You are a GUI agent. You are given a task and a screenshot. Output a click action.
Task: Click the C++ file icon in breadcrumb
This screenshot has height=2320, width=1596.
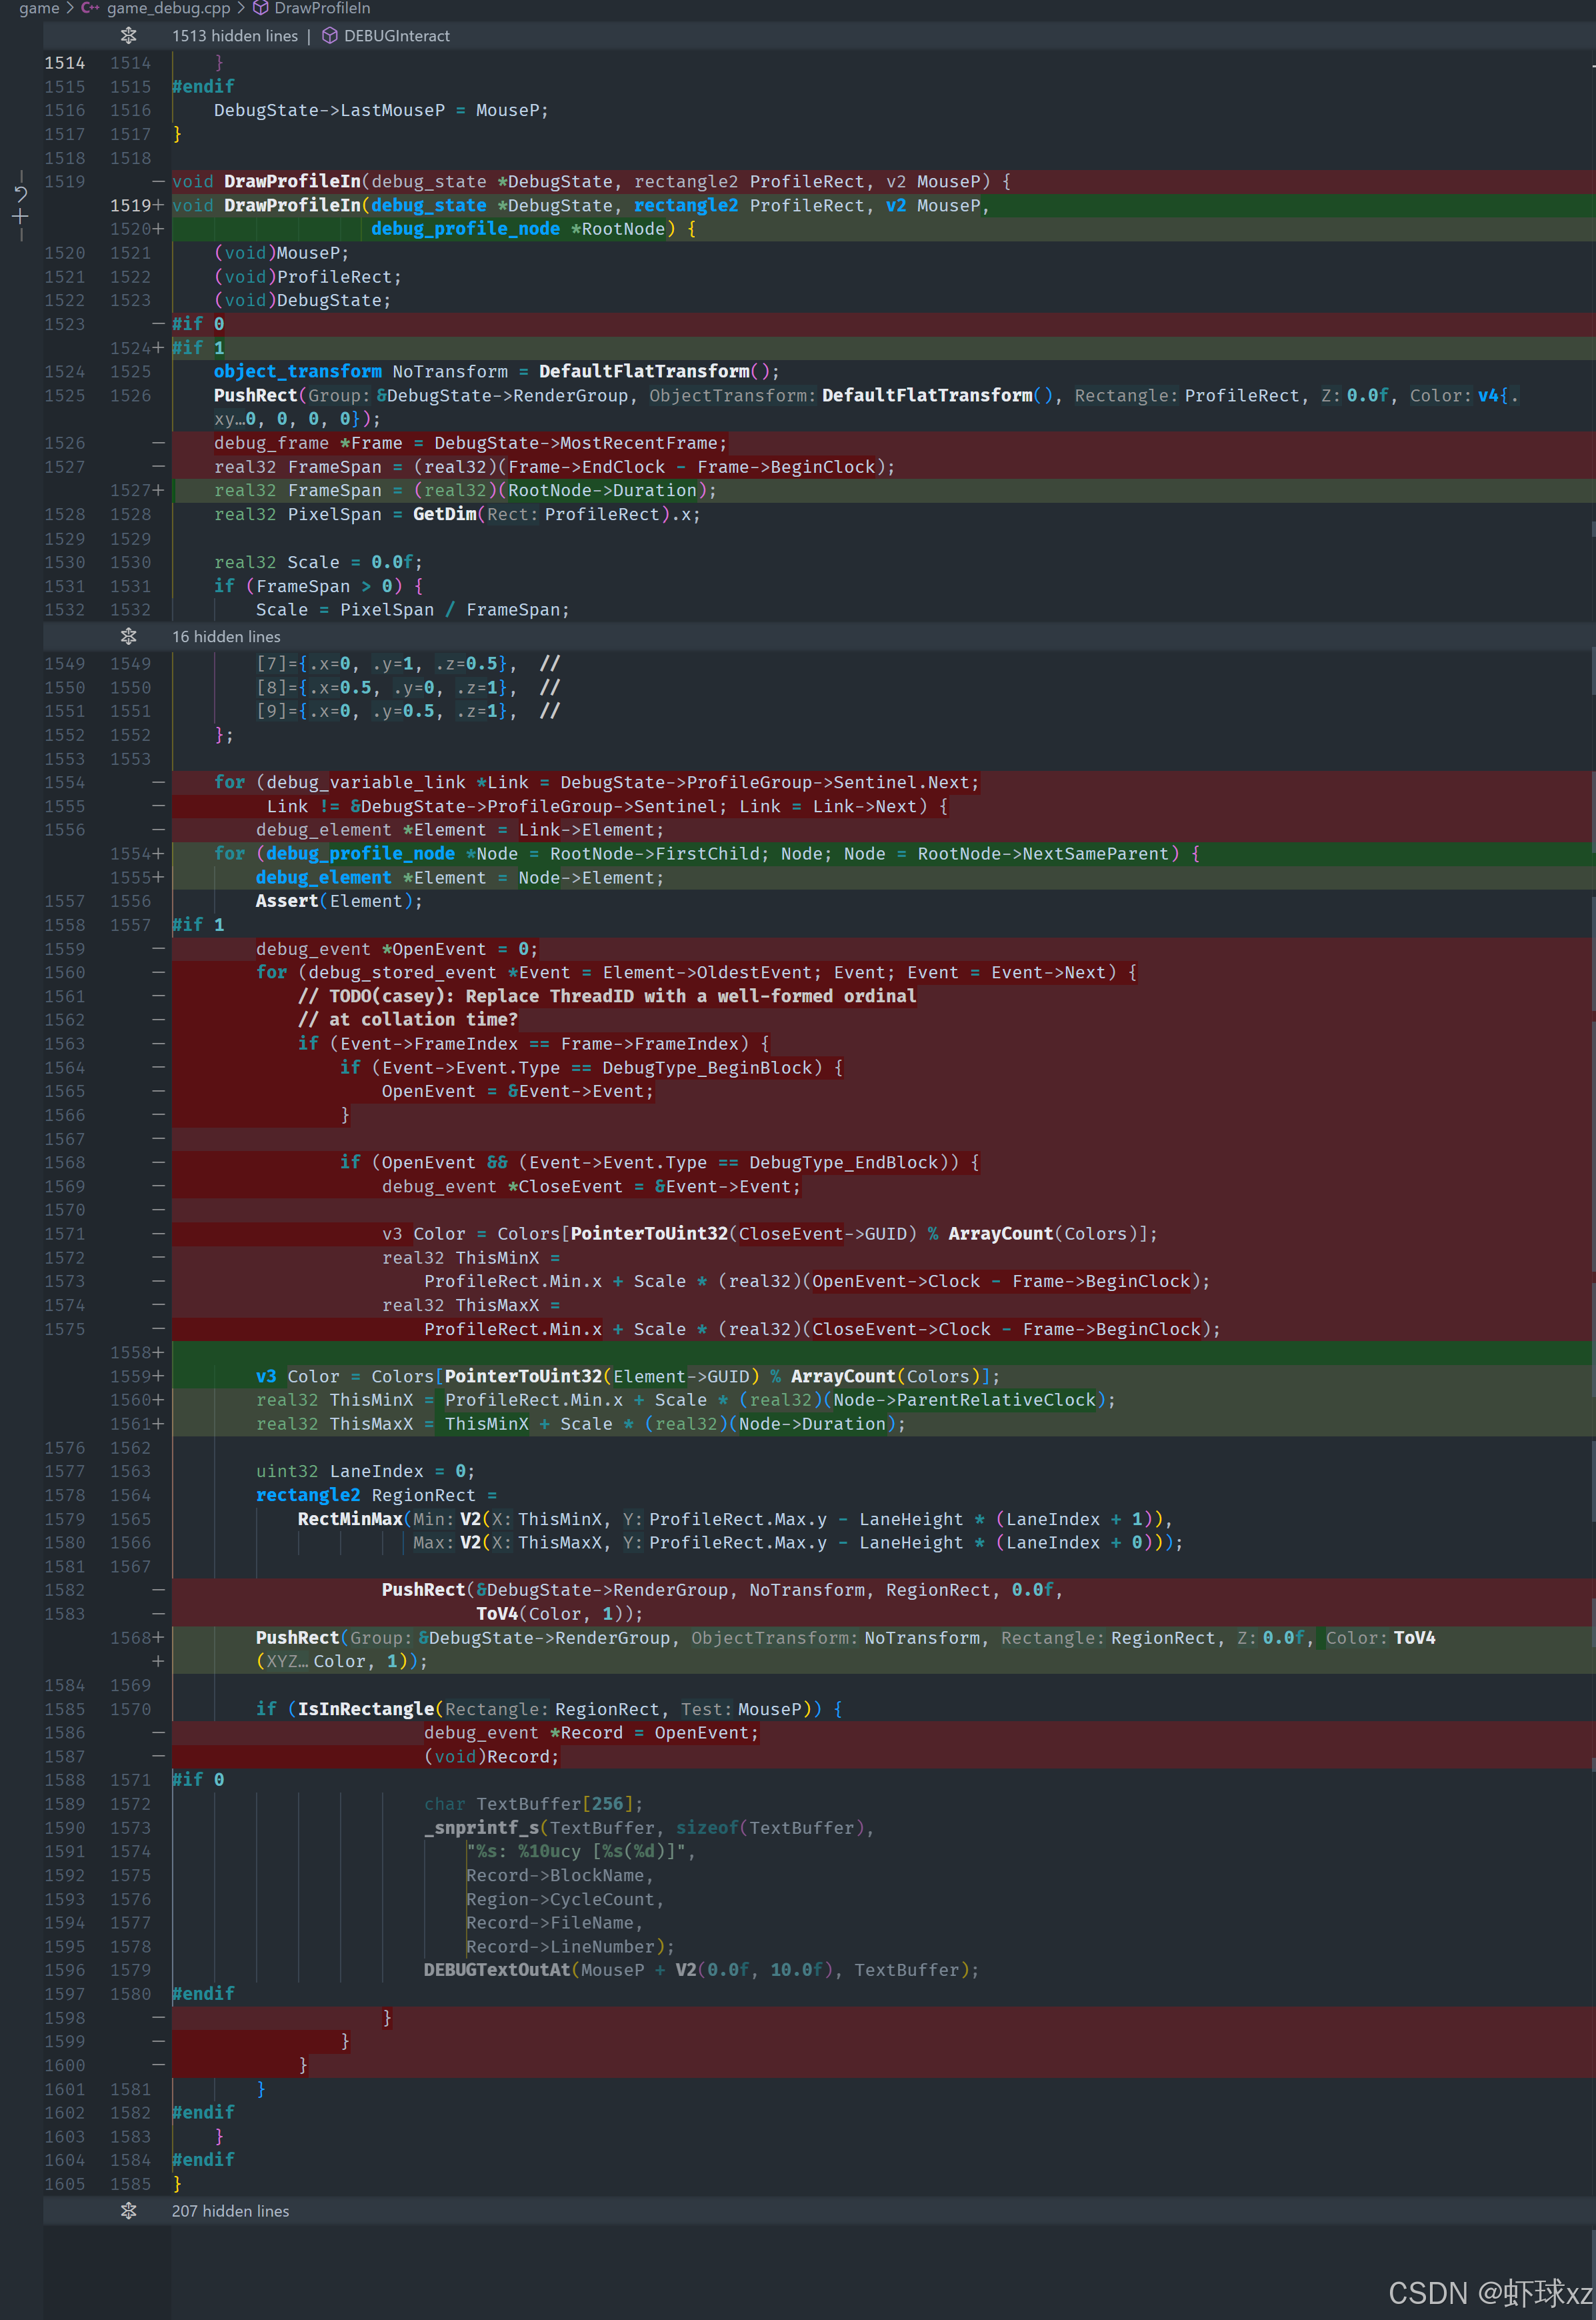(91, 8)
